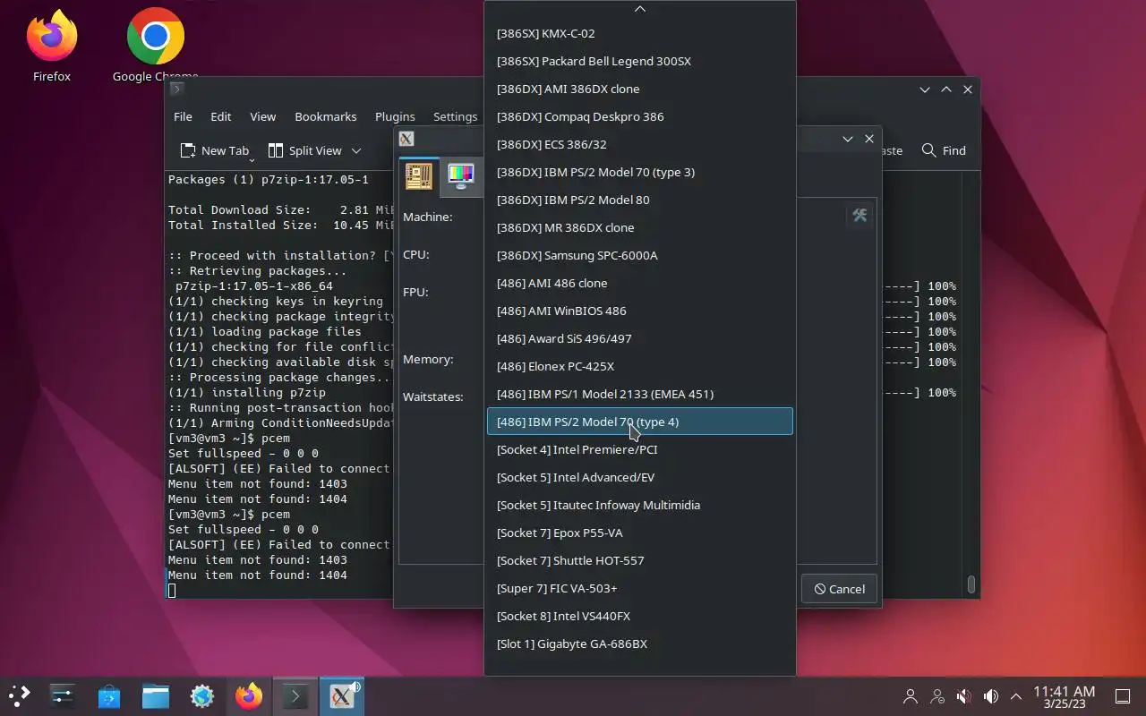The width and height of the screenshot is (1146, 716).
Task: Click the tray icon left of the muted microphone
Action: click(x=937, y=696)
